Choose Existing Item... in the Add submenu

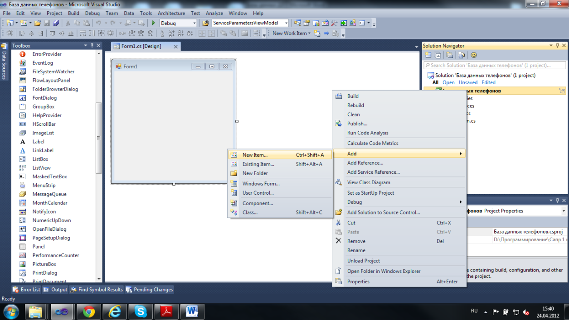[280, 164]
